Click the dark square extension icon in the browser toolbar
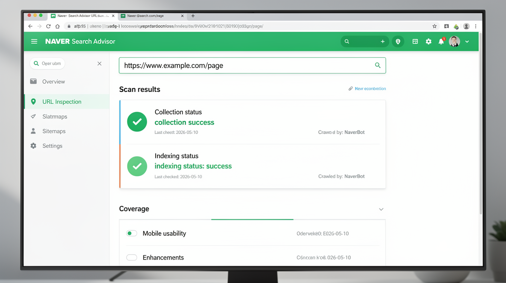The height and width of the screenshot is (283, 506). coord(447,26)
